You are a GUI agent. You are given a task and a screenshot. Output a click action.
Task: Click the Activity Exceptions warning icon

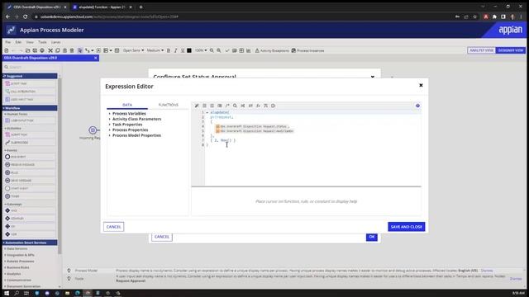pos(257,50)
